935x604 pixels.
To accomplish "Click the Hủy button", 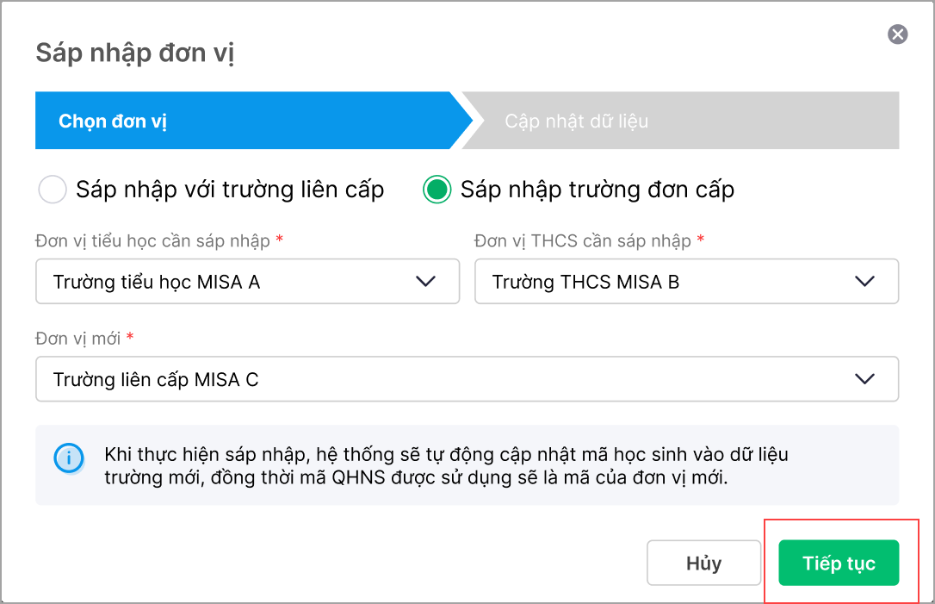I will coord(703,563).
